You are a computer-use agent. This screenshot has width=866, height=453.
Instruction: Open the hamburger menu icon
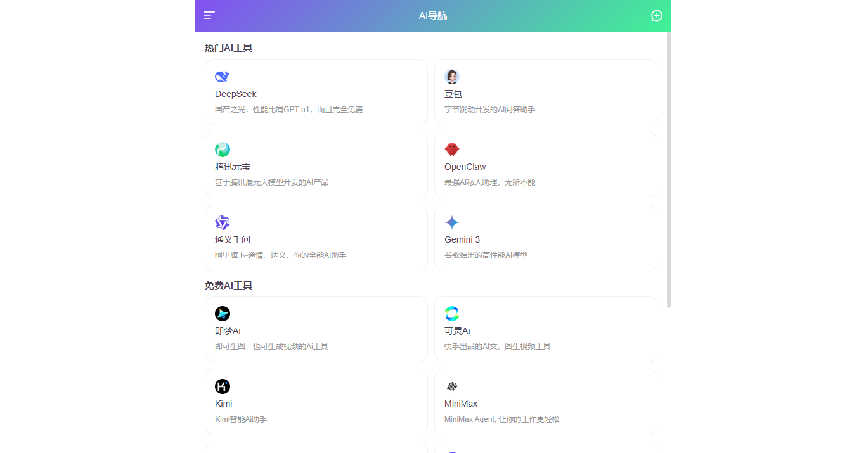point(209,16)
